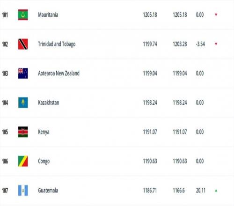Open the Mauritania team link
This screenshot has width=234, height=206.
(x=48, y=15)
